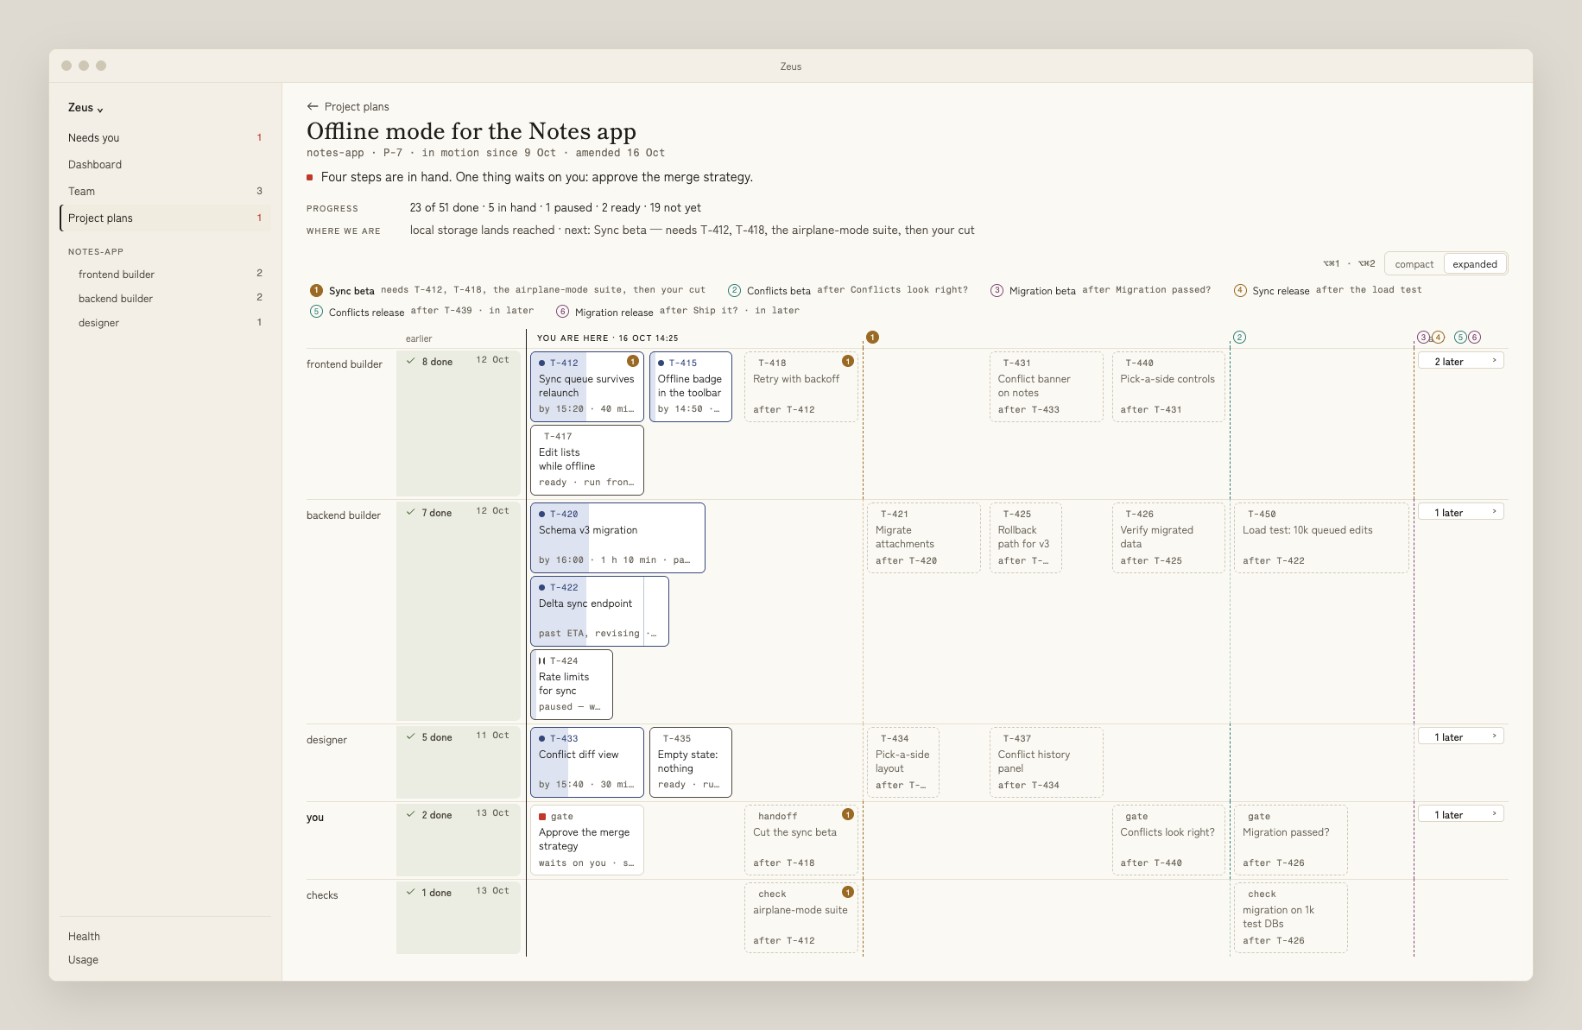Switch to compact view

coord(1414,264)
